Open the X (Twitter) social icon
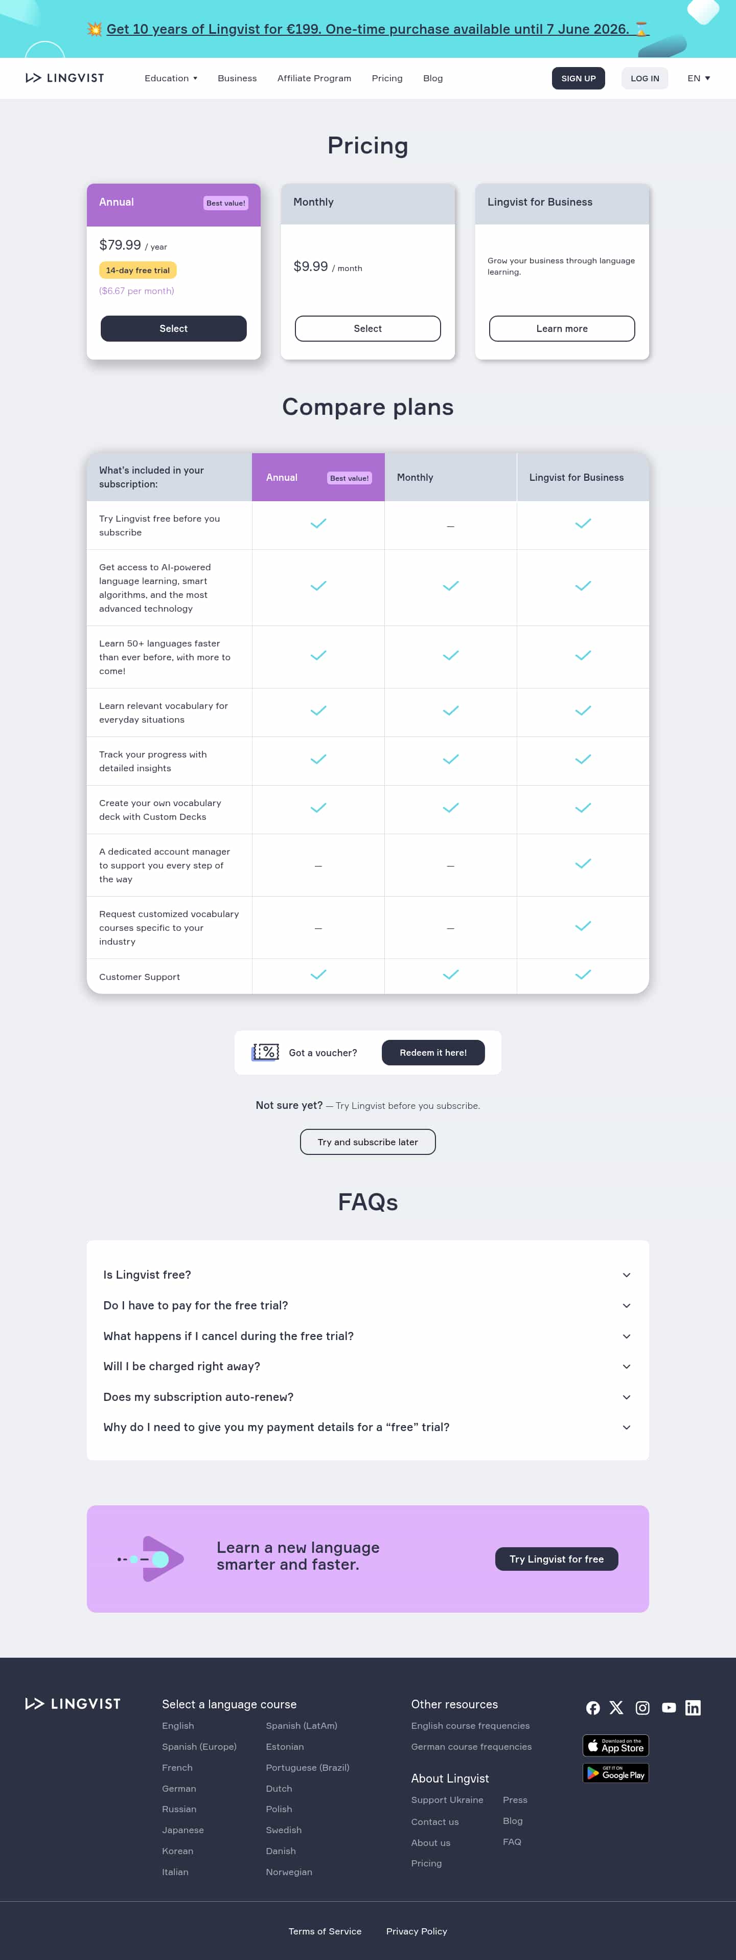Image resolution: width=736 pixels, height=1960 pixels. (616, 1708)
